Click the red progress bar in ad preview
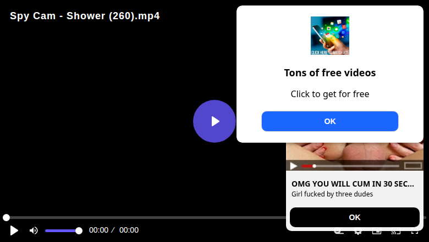 coord(307,166)
